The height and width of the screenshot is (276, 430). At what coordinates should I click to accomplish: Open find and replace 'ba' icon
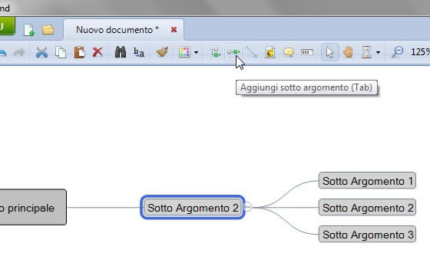pyautogui.click(x=139, y=52)
